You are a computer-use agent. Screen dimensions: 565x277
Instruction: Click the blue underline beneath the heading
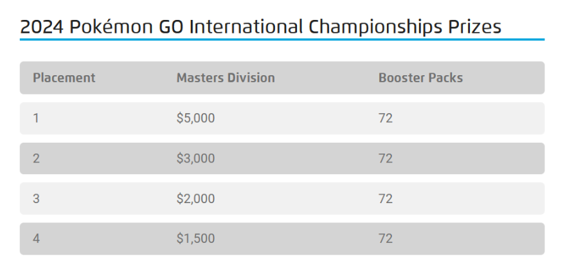tap(282, 39)
